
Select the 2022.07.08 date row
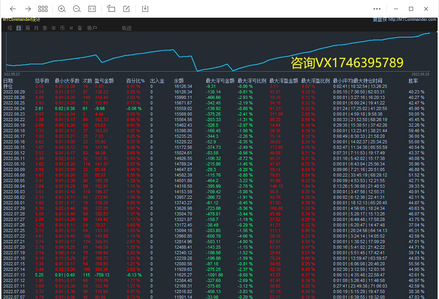click(x=14, y=291)
